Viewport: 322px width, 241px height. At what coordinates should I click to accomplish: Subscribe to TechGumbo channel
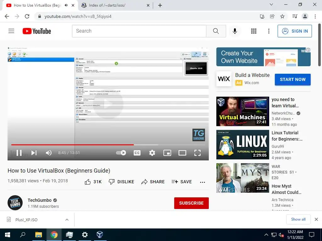click(x=192, y=203)
